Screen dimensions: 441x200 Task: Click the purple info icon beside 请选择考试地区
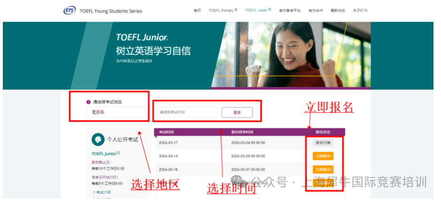pyautogui.click(x=88, y=102)
